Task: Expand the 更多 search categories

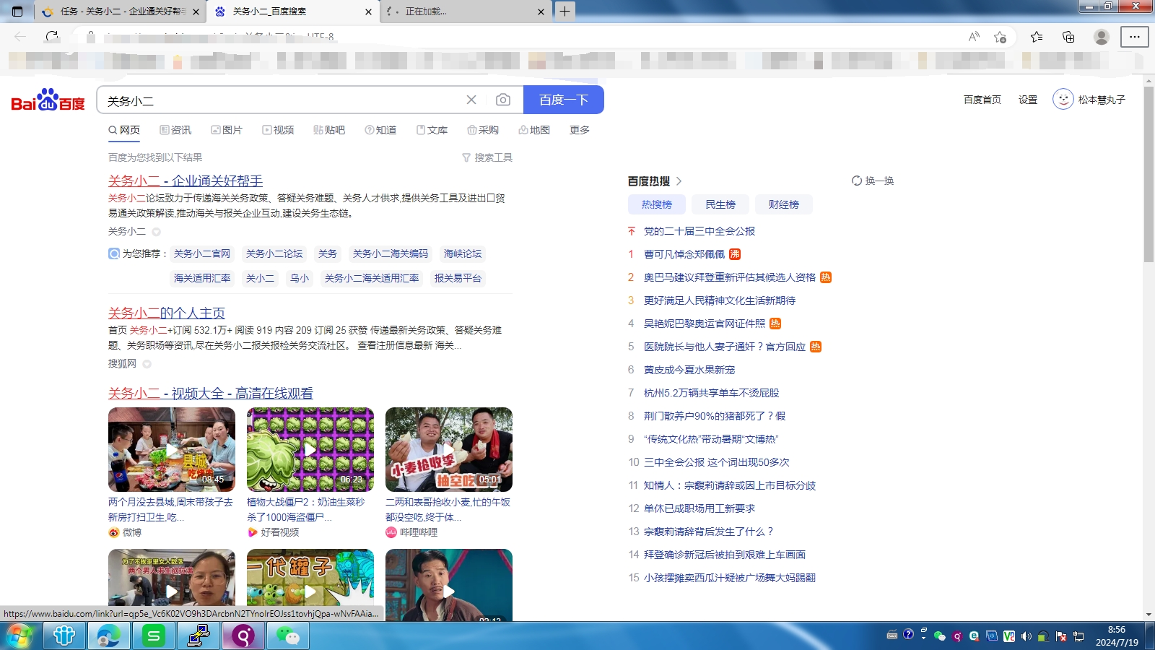Action: tap(580, 130)
